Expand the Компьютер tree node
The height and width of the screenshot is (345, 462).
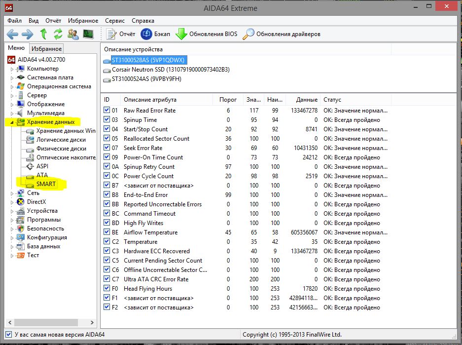(x=12, y=69)
